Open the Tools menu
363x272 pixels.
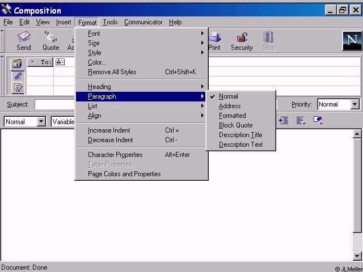coord(110,22)
